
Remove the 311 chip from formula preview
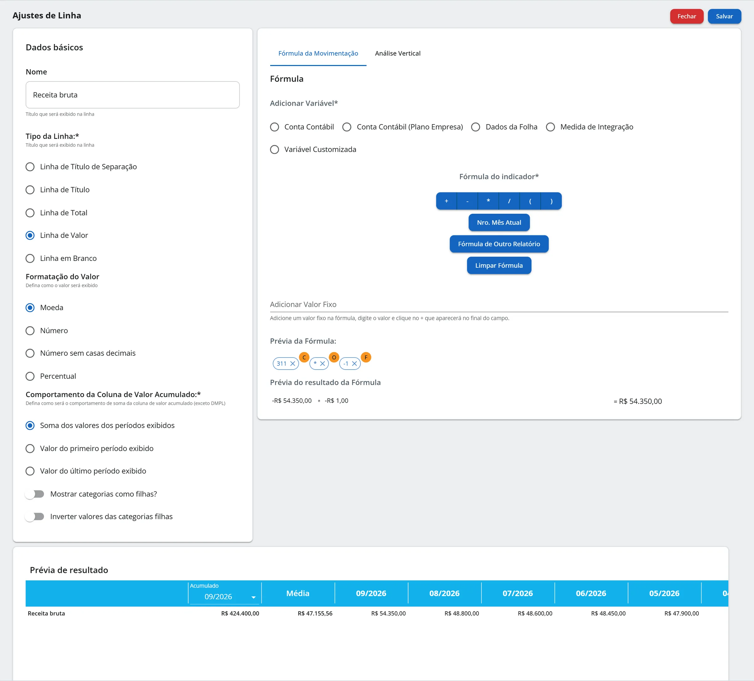tap(292, 364)
